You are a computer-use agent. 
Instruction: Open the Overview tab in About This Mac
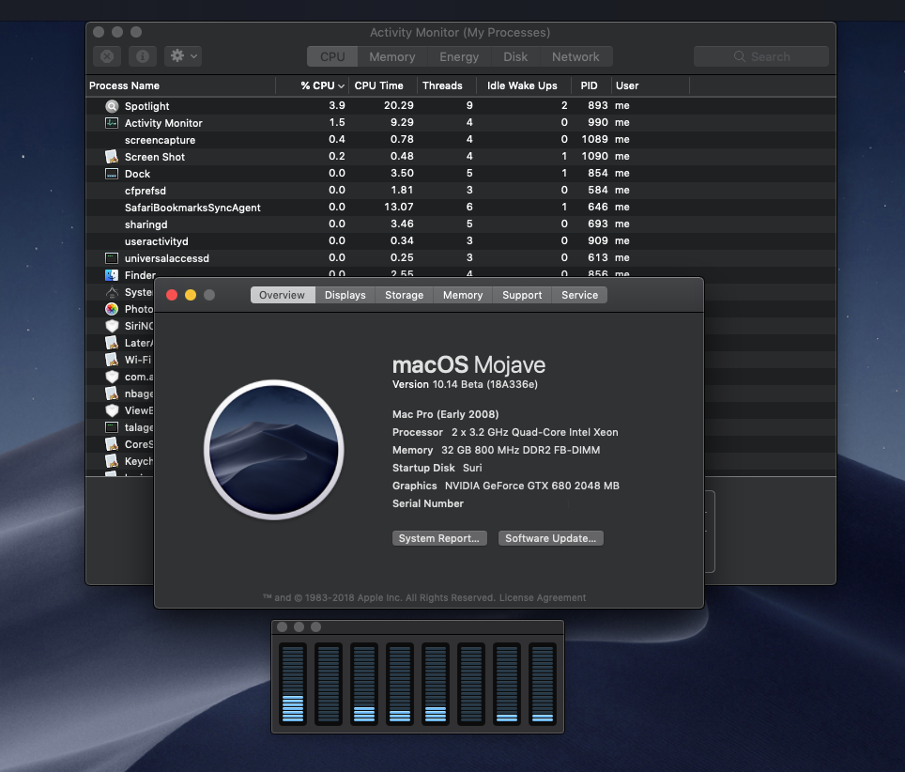point(283,295)
